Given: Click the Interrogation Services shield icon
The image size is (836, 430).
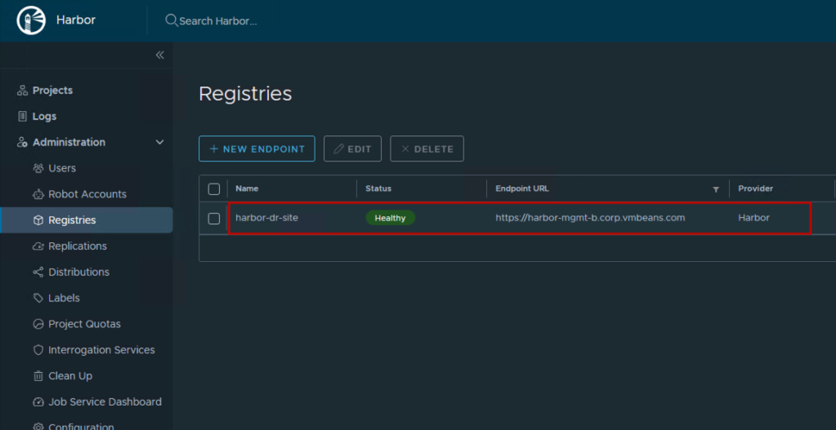Looking at the screenshot, I should tap(38, 350).
